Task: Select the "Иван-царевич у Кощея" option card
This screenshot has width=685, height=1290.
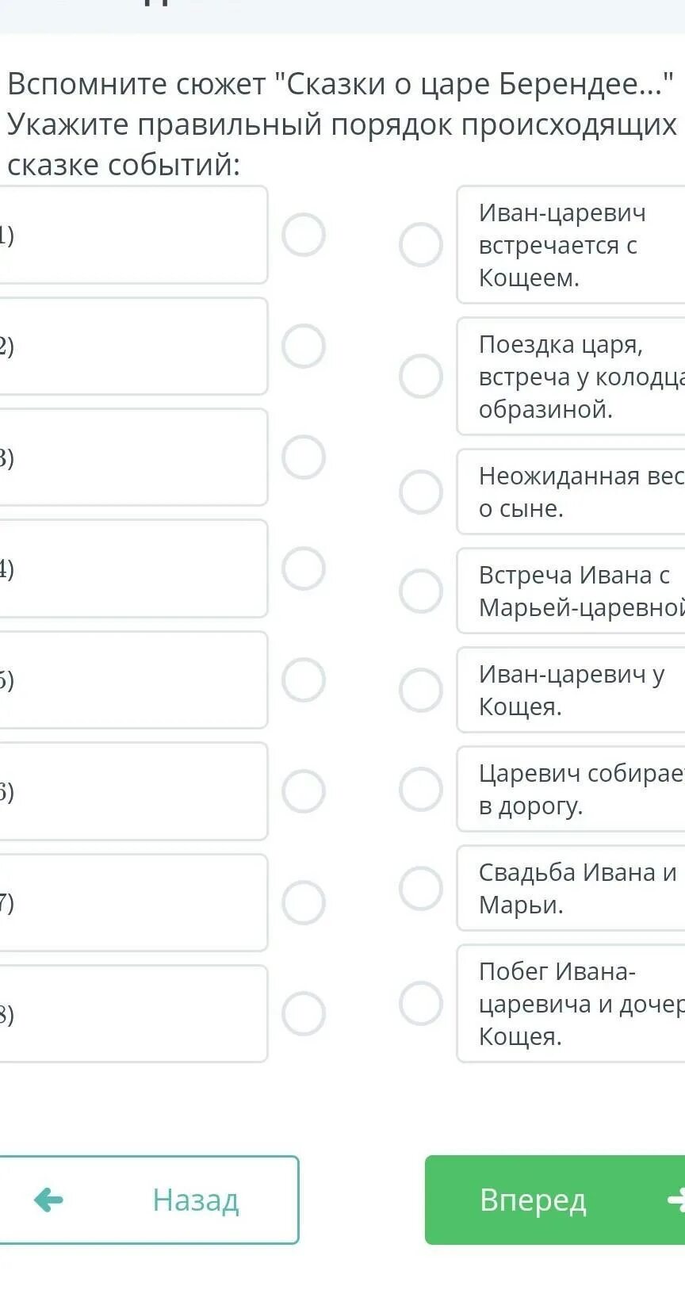Action: click(x=571, y=690)
